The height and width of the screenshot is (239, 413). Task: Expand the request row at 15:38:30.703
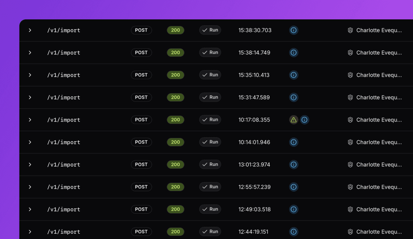coord(30,30)
